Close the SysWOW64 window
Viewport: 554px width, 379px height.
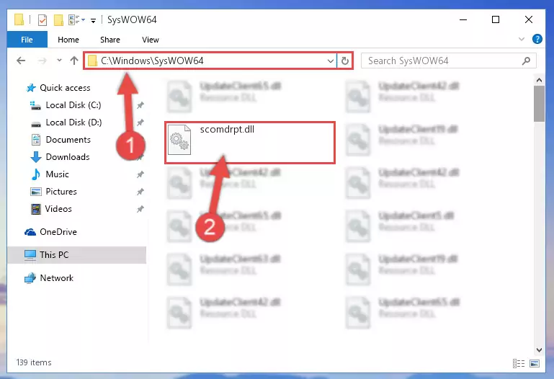tap(529, 19)
